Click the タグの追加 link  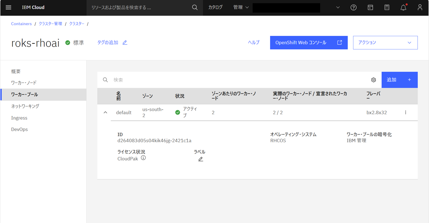[x=108, y=42]
